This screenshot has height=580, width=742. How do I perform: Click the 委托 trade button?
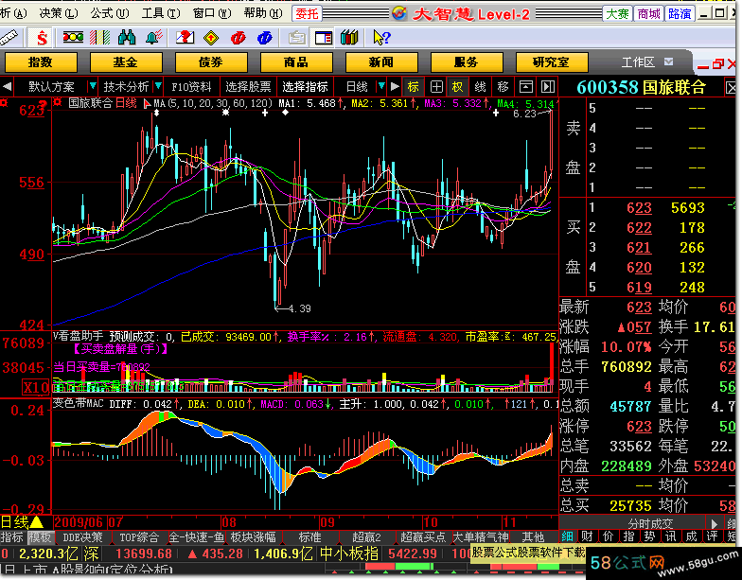point(307,13)
